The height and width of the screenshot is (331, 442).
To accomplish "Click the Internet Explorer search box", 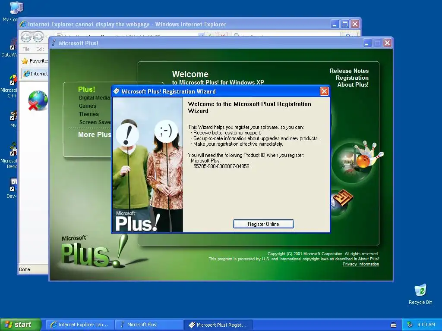I will (x=286, y=35).
